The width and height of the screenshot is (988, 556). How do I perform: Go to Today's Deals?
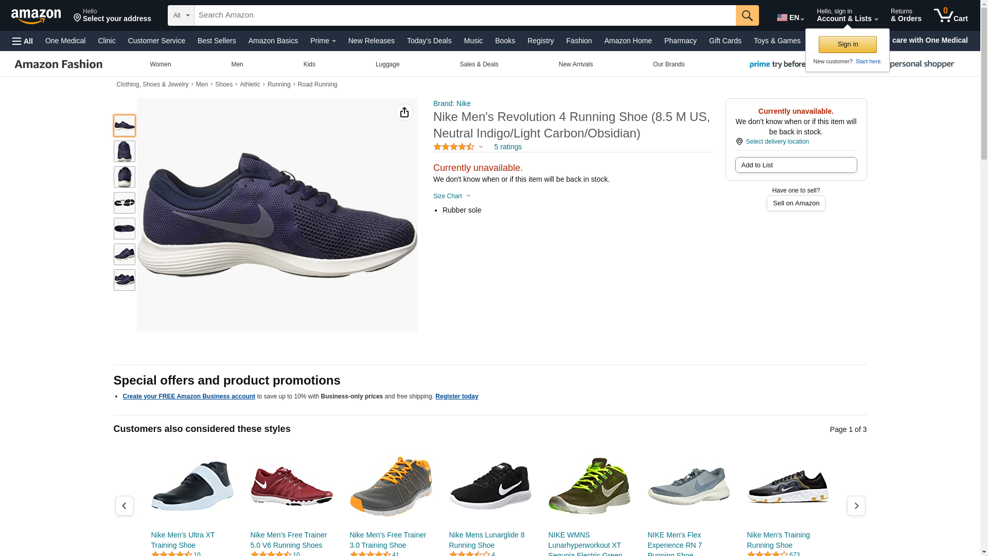tap(429, 41)
